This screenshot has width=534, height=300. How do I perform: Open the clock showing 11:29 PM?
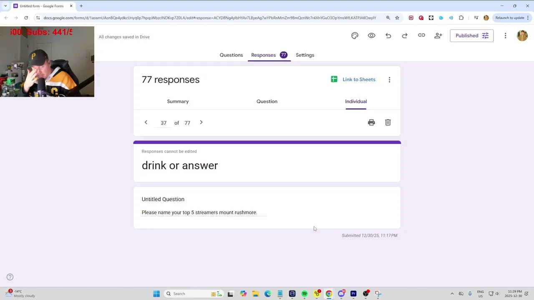513,294
